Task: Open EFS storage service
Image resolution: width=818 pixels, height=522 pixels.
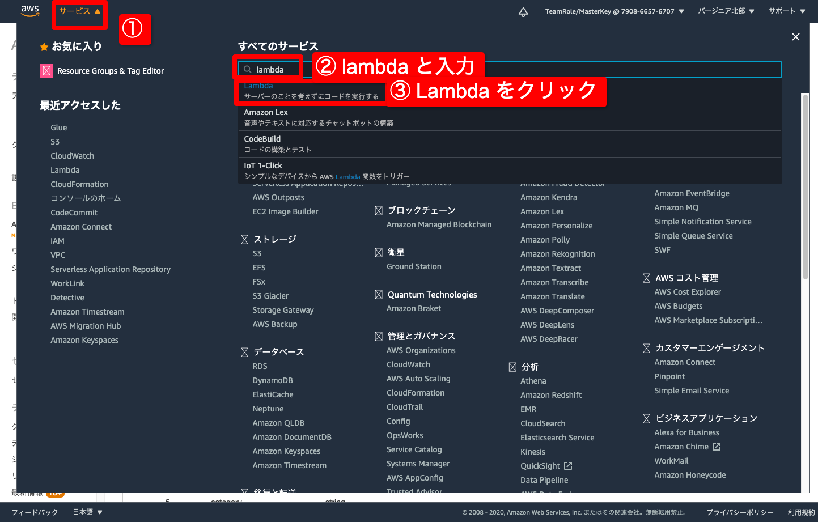Action: 259,268
